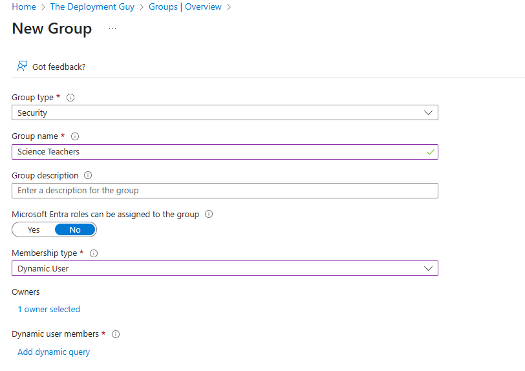Screen dimensions: 525x371
Task: Click info icon beside Membership type
Action: [93, 253]
